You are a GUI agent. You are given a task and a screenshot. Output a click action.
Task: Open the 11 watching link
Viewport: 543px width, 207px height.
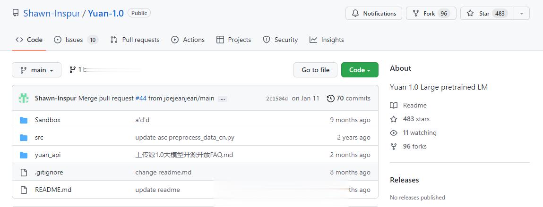click(420, 132)
